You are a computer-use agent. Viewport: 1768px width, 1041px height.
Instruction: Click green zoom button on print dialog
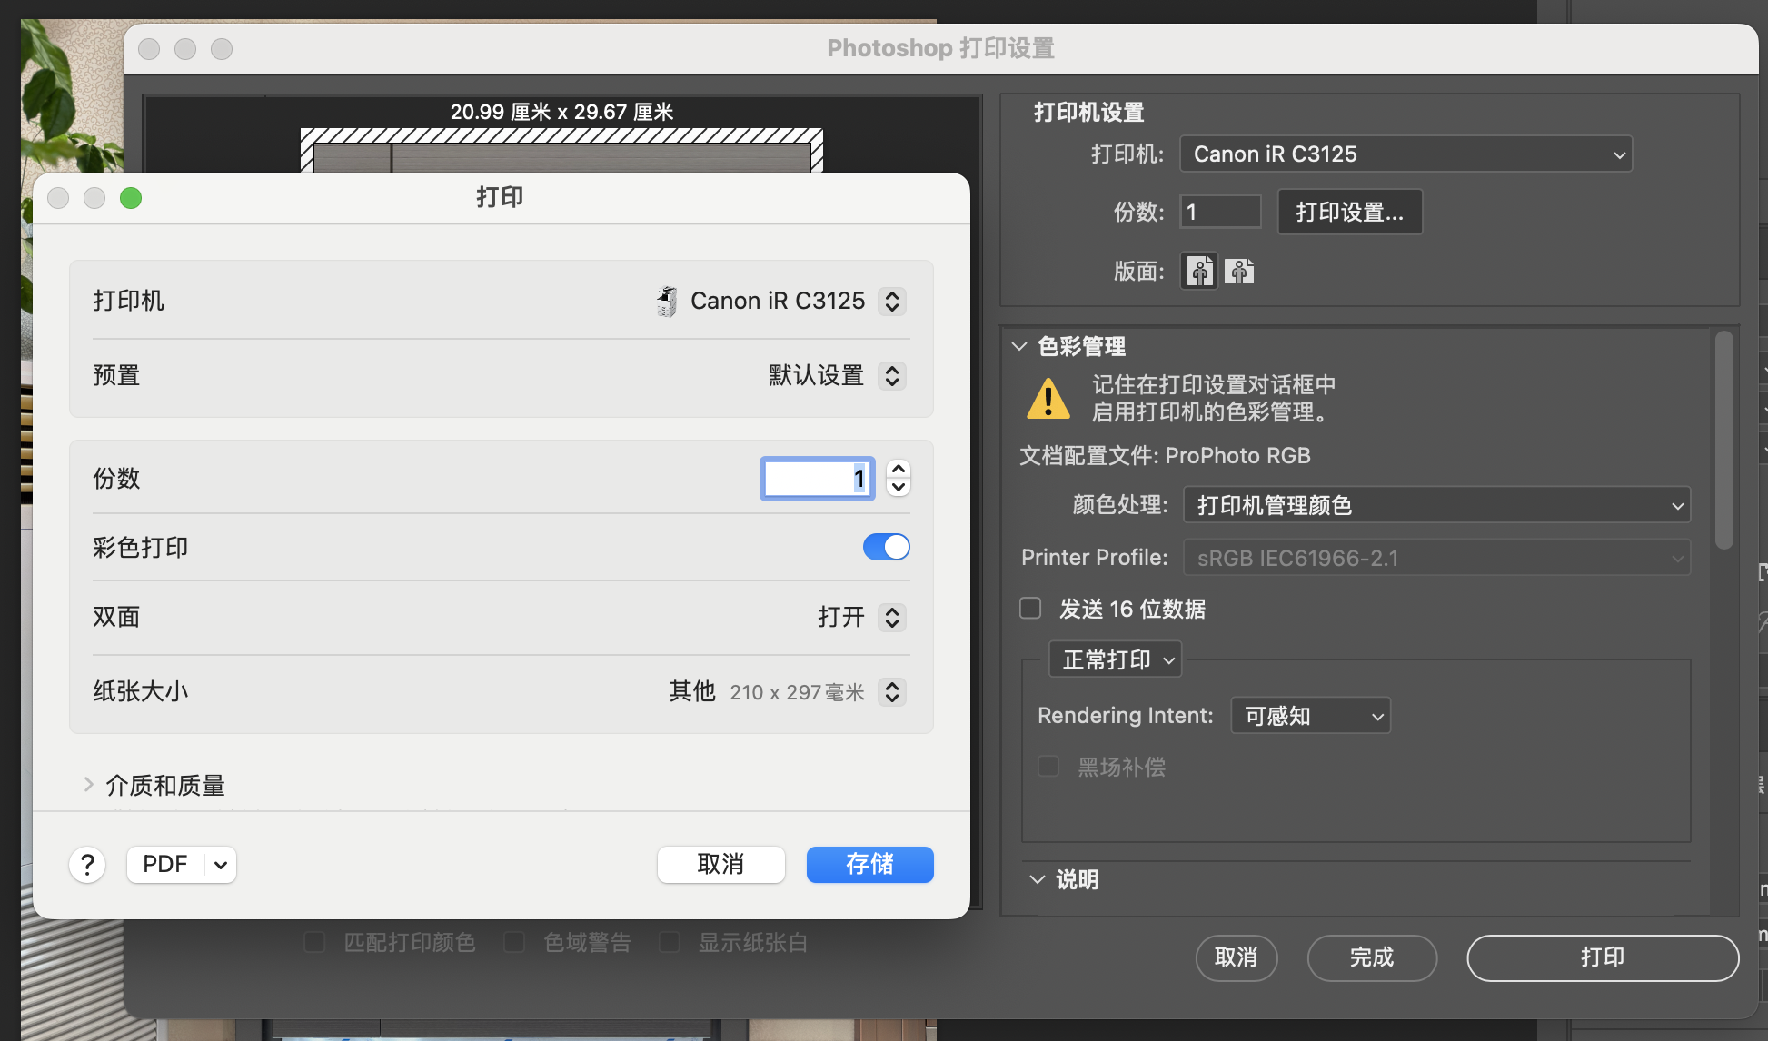pos(131,198)
